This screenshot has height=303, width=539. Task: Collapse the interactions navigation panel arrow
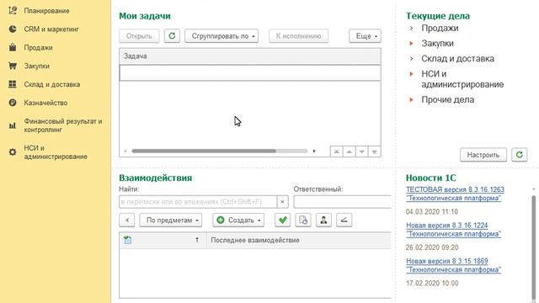pos(127,220)
